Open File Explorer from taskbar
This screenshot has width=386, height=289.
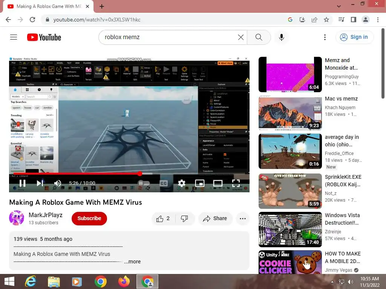(x=54, y=281)
